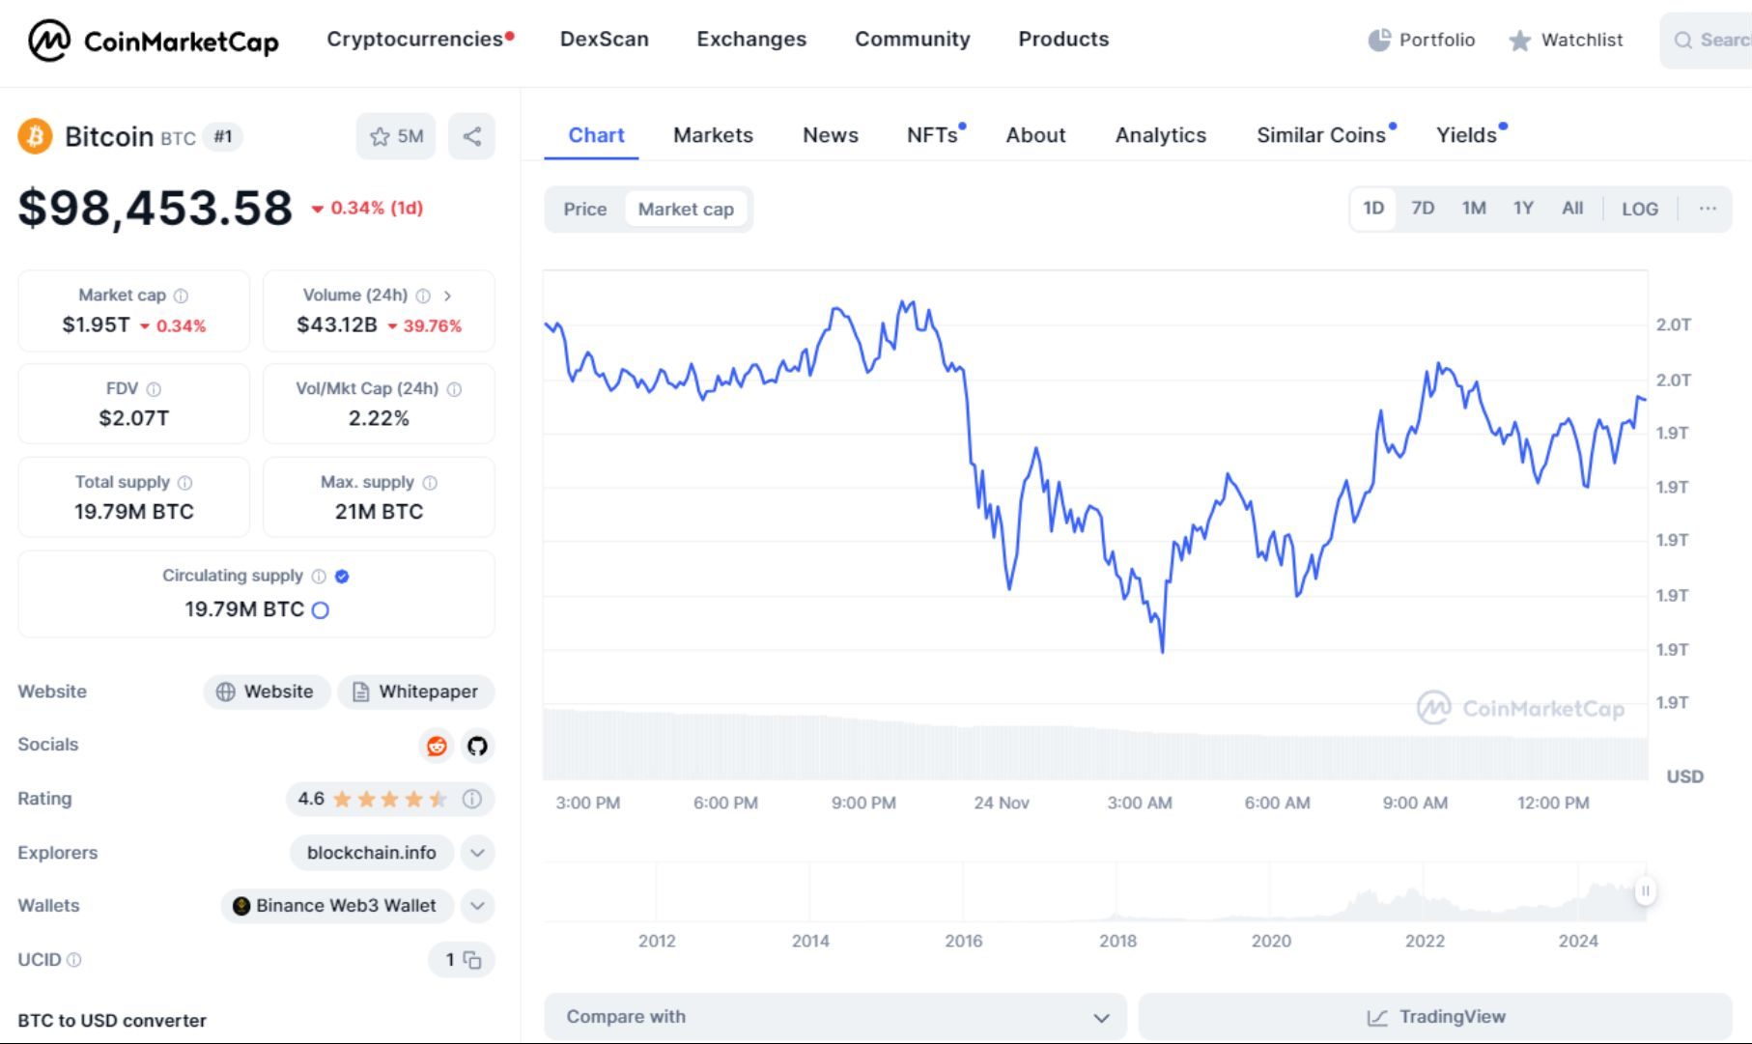Select the 1Y time range
The image size is (1752, 1044).
pos(1523,208)
